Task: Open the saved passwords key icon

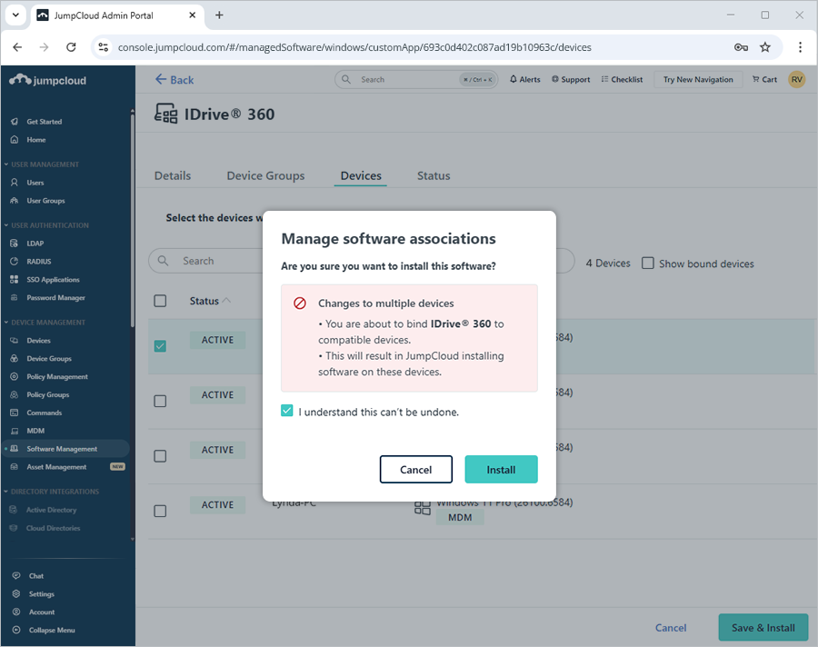Action: (741, 47)
